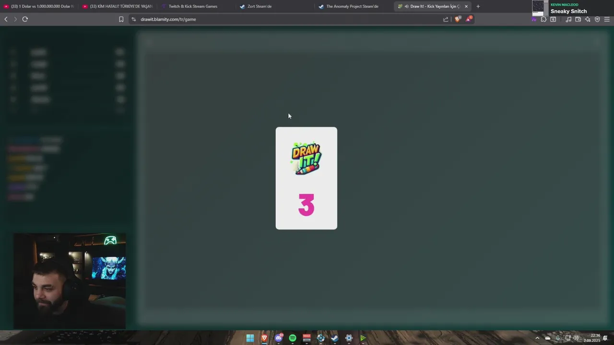Click the 'Sneaky Snitch' song title
The height and width of the screenshot is (345, 614).
(x=568, y=11)
